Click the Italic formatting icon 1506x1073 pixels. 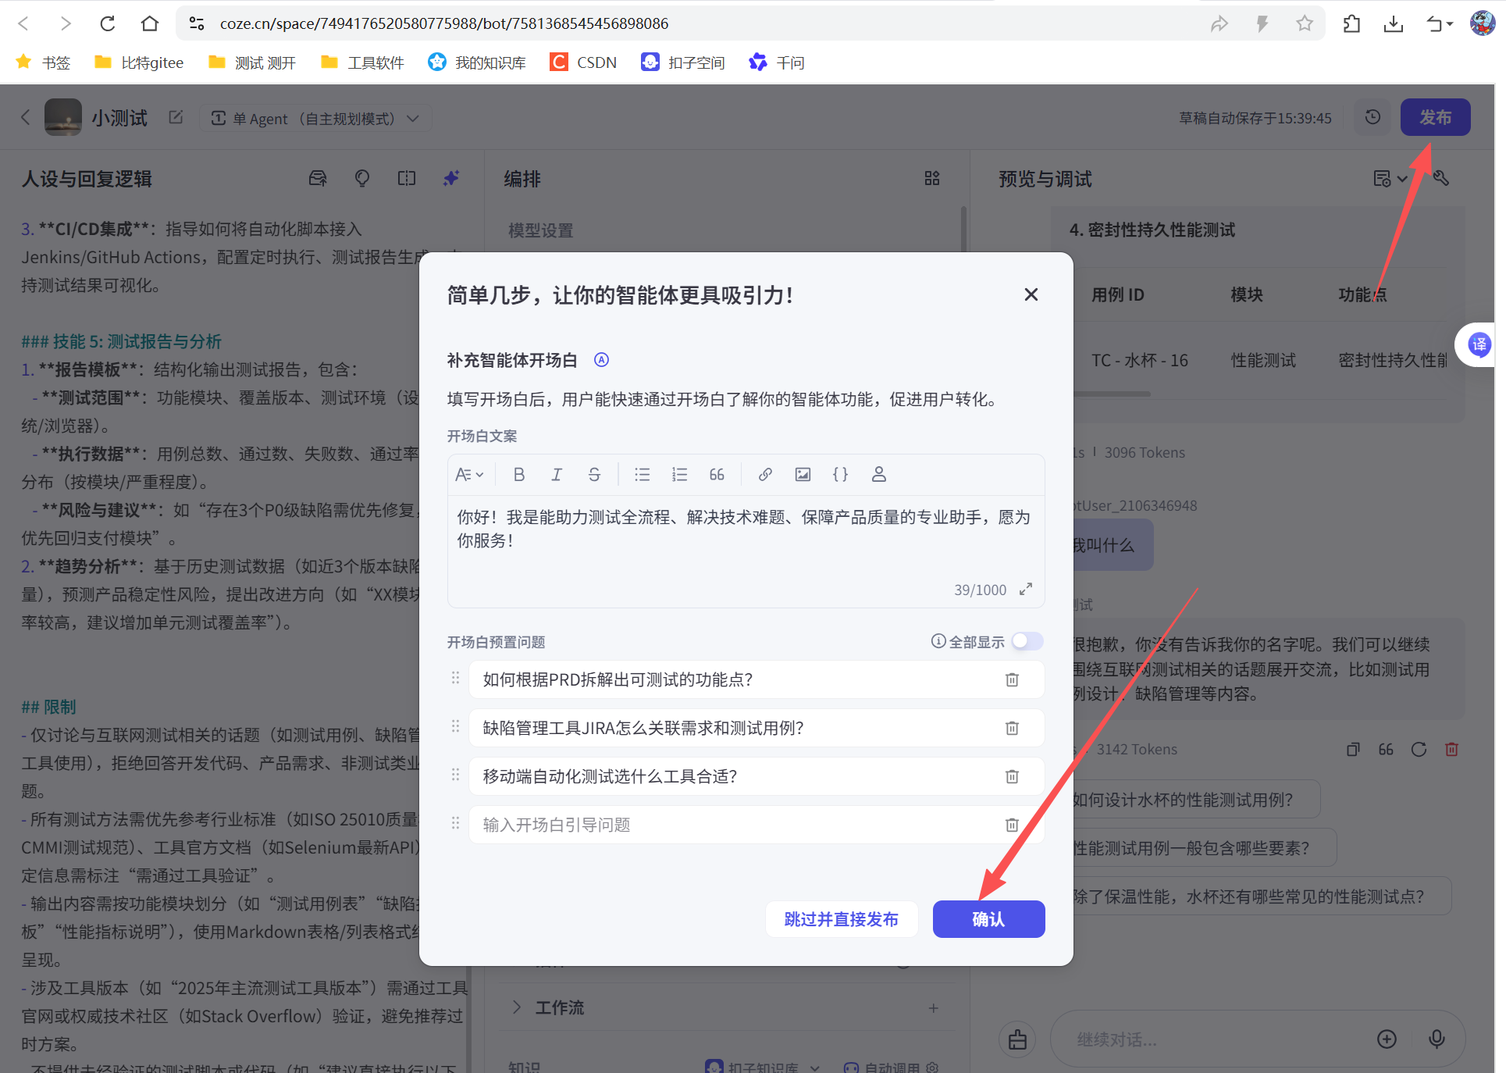click(x=557, y=475)
